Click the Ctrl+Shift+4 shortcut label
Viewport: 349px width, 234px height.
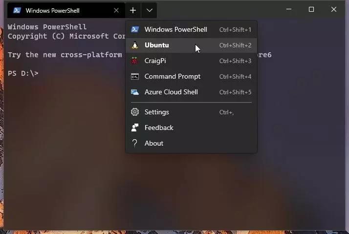pyautogui.click(x=235, y=77)
